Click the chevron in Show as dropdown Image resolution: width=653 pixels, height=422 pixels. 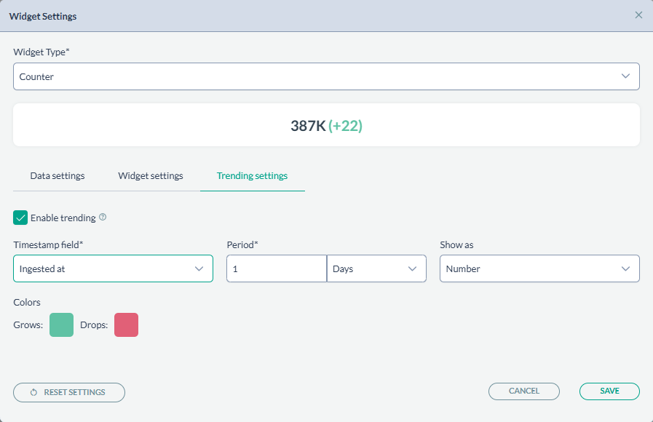[x=625, y=268]
